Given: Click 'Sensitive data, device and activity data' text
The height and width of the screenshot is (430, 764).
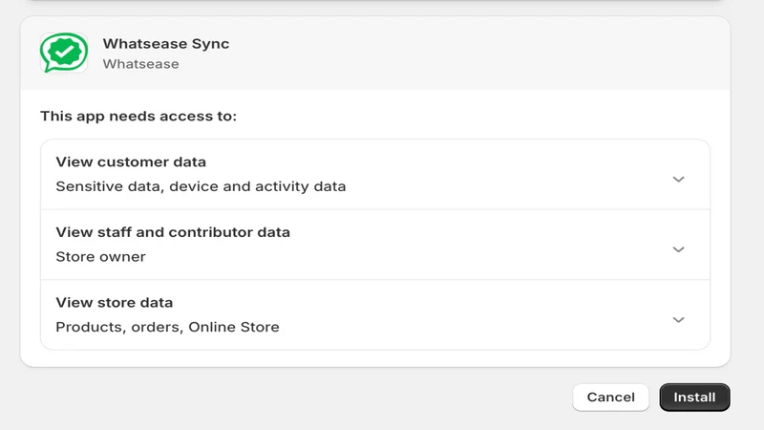Looking at the screenshot, I should point(201,186).
